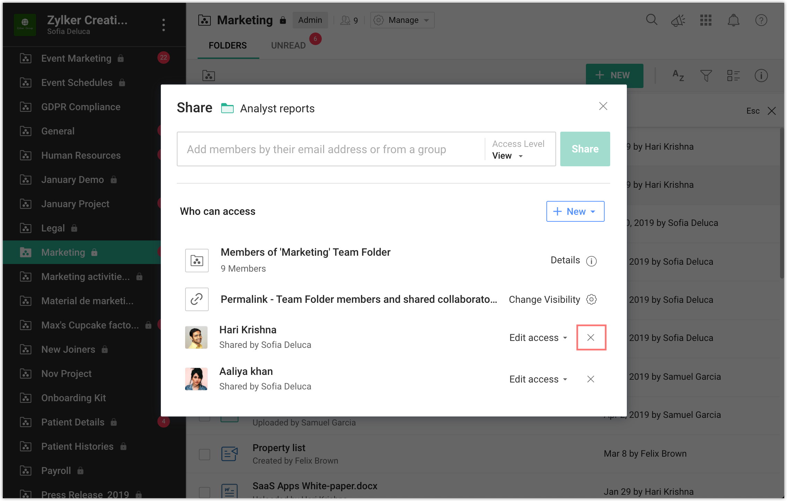Click the help question mark icon
The width and height of the screenshot is (787, 501).
tap(761, 20)
